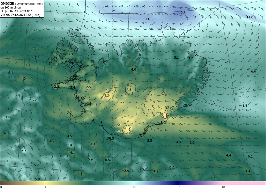266x189 pixels.
Task: Click the 5.8 value at the bottom left
Action: (x=37, y=179)
